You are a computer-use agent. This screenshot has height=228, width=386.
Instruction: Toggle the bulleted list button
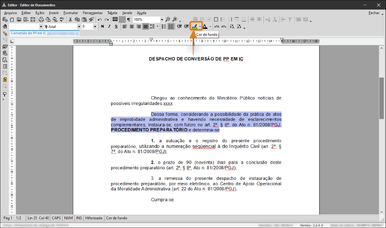(164, 27)
